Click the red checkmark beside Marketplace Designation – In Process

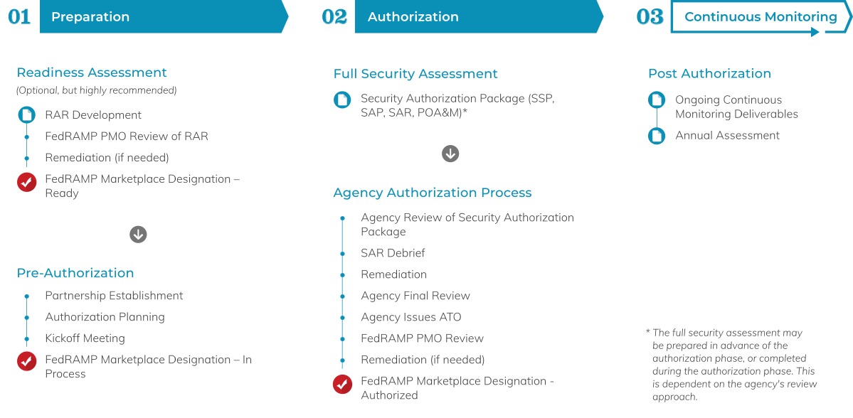(26, 361)
